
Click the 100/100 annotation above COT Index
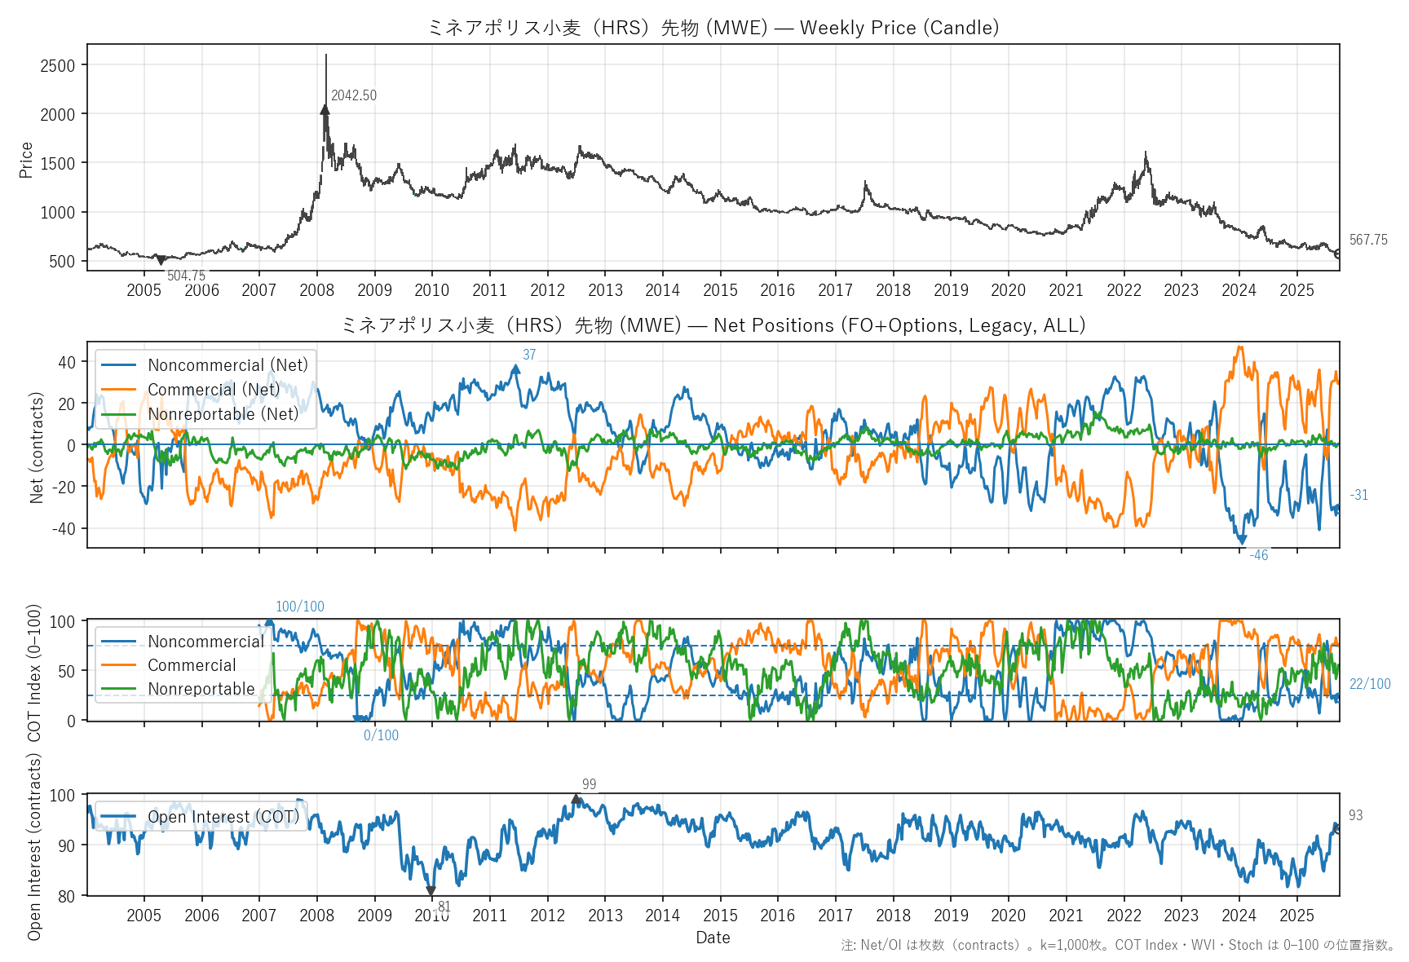pyautogui.click(x=299, y=607)
